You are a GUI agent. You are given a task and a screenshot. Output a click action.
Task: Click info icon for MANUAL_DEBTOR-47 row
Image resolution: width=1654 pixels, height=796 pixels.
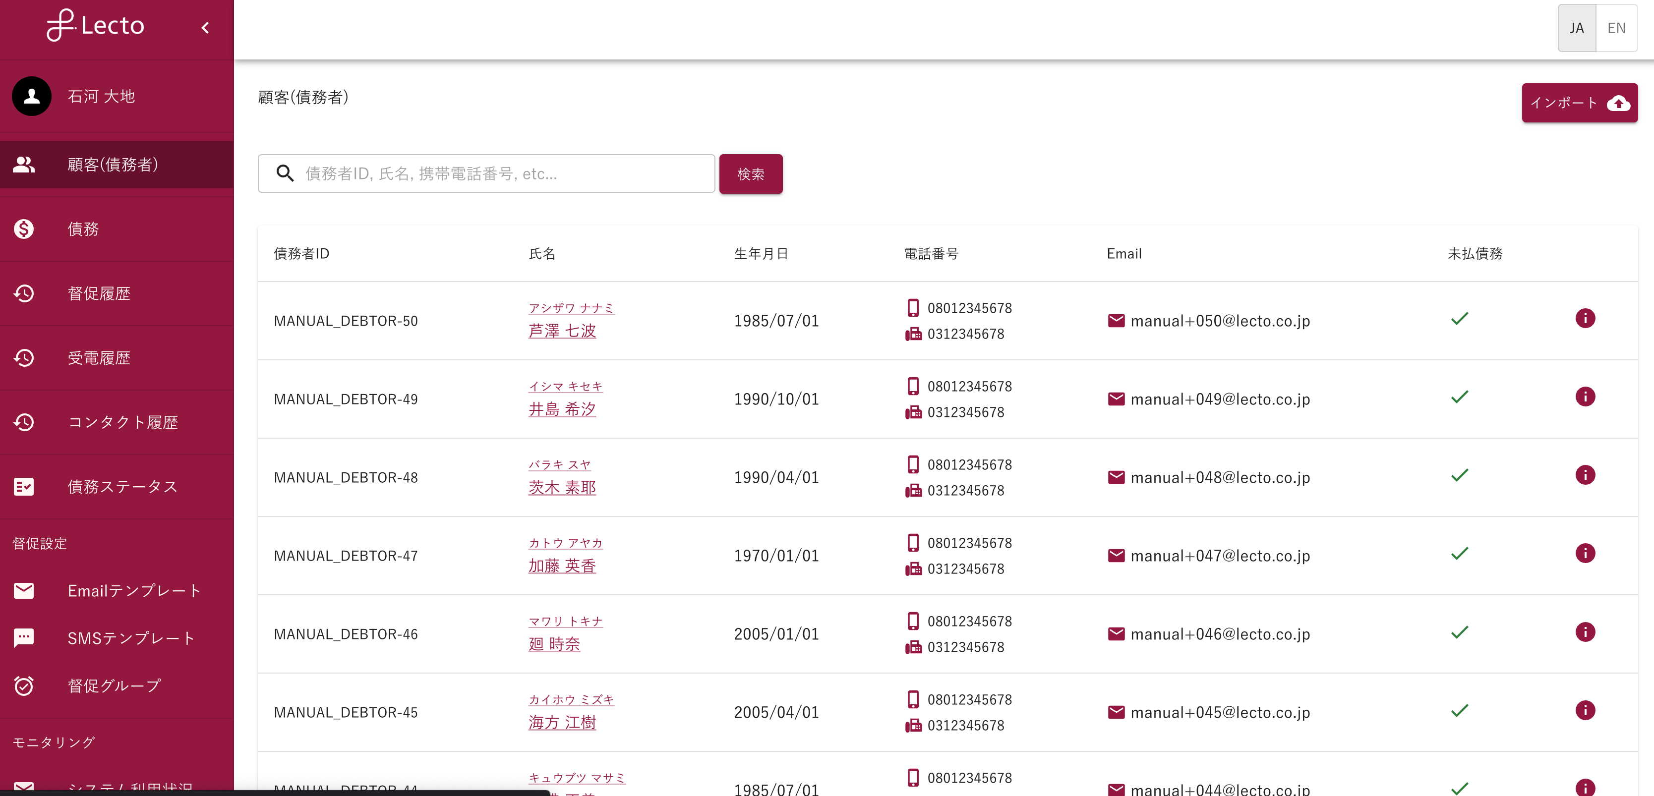(x=1585, y=553)
